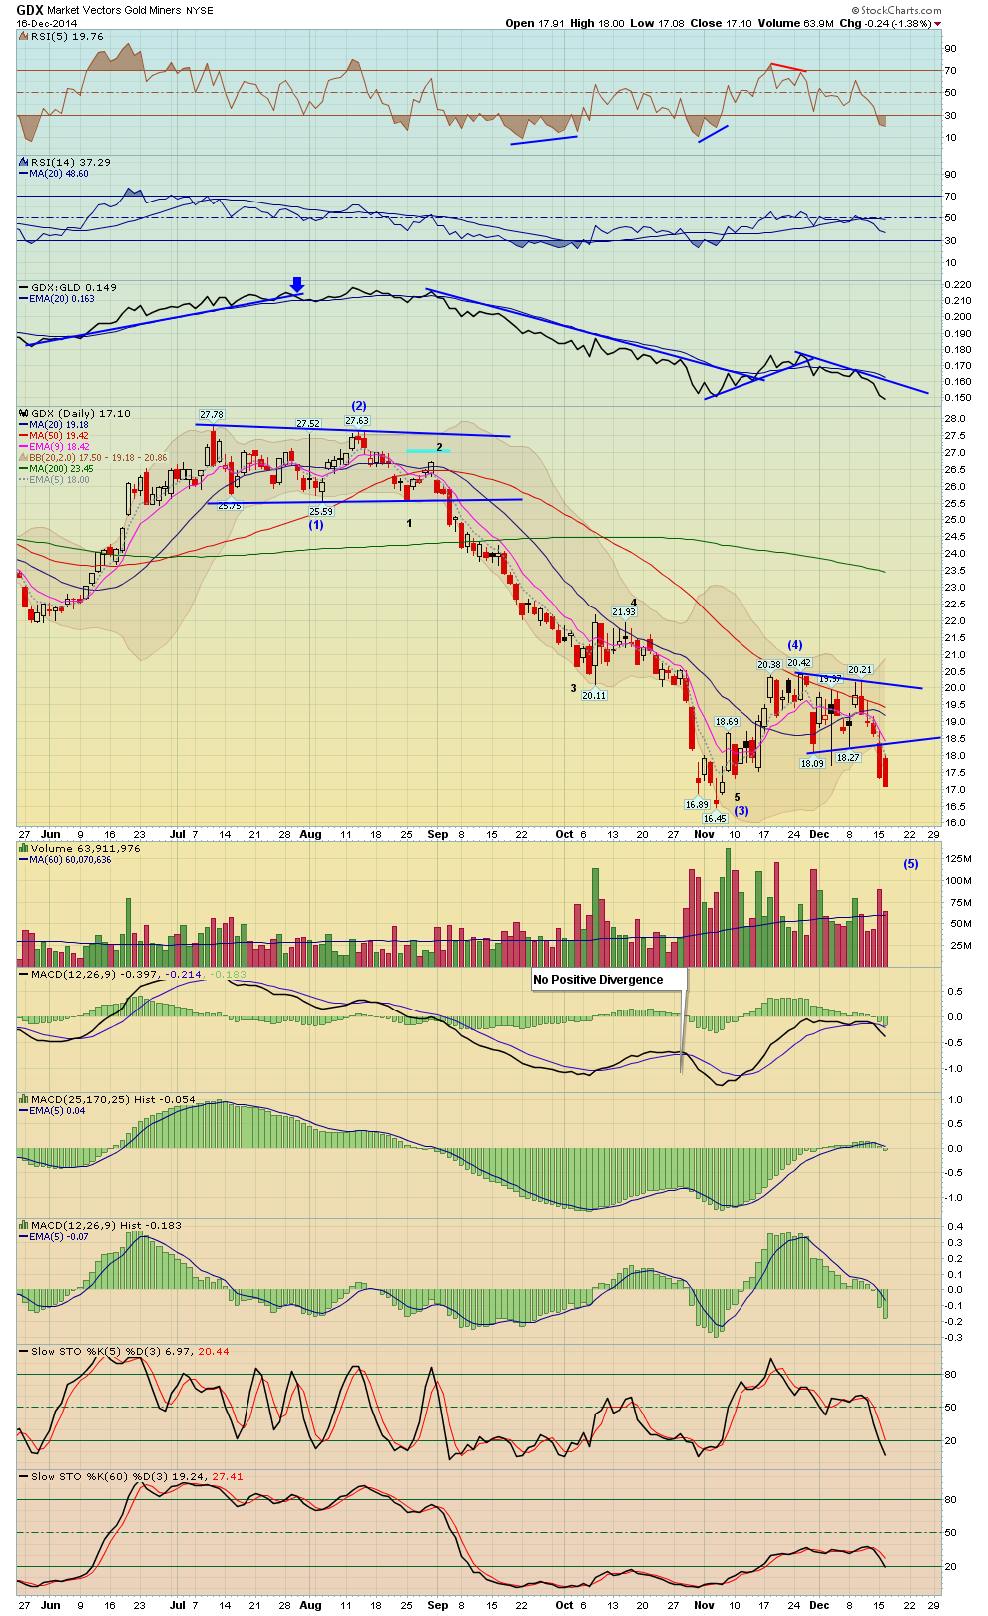Click the 'High 18.00' value
988x1616 pixels.
click(597, 23)
